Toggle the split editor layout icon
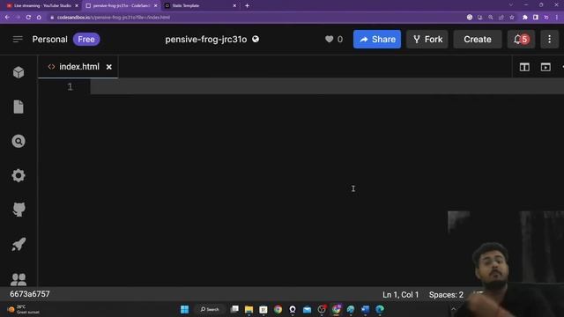This screenshot has width=564, height=317. 524,67
